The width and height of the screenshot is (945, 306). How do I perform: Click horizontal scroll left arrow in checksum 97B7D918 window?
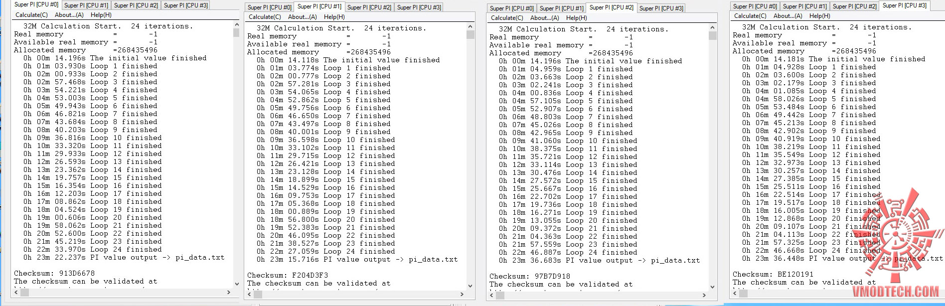(x=491, y=295)
